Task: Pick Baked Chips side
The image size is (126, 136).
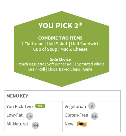Action: click(x=69, y=69)
